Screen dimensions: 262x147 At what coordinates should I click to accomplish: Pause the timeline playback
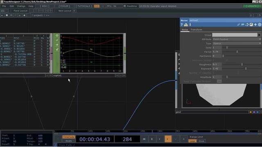coord(152,139)
